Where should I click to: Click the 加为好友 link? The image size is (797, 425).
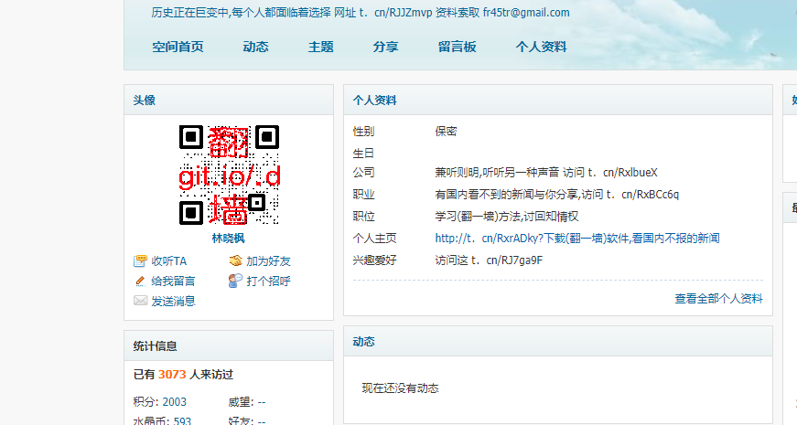[268, 261]
